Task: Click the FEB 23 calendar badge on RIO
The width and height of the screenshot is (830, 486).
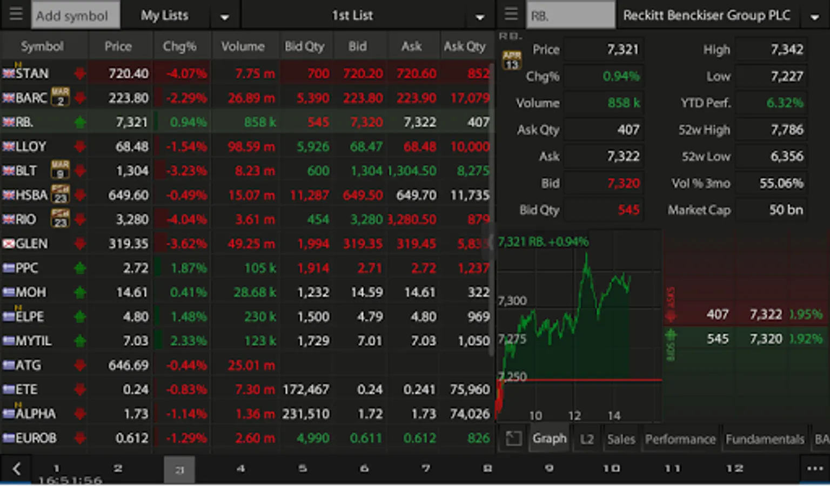Action: (x=60, y=219)
